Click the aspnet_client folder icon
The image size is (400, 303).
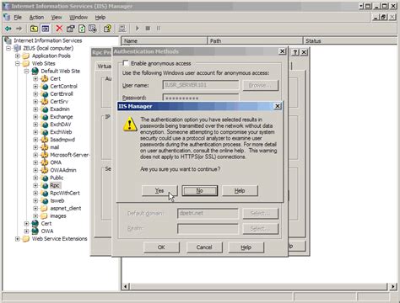[x=44, y=209]
